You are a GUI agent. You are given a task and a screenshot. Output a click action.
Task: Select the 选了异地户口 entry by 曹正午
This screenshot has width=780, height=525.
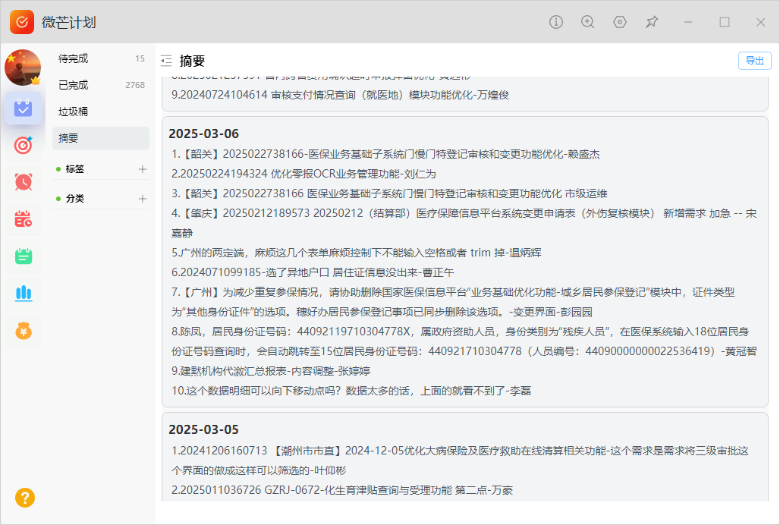point(313,272)
